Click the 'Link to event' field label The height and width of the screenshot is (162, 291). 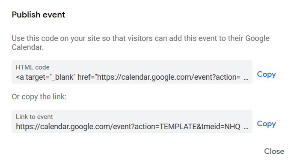[x=34, y=117]
